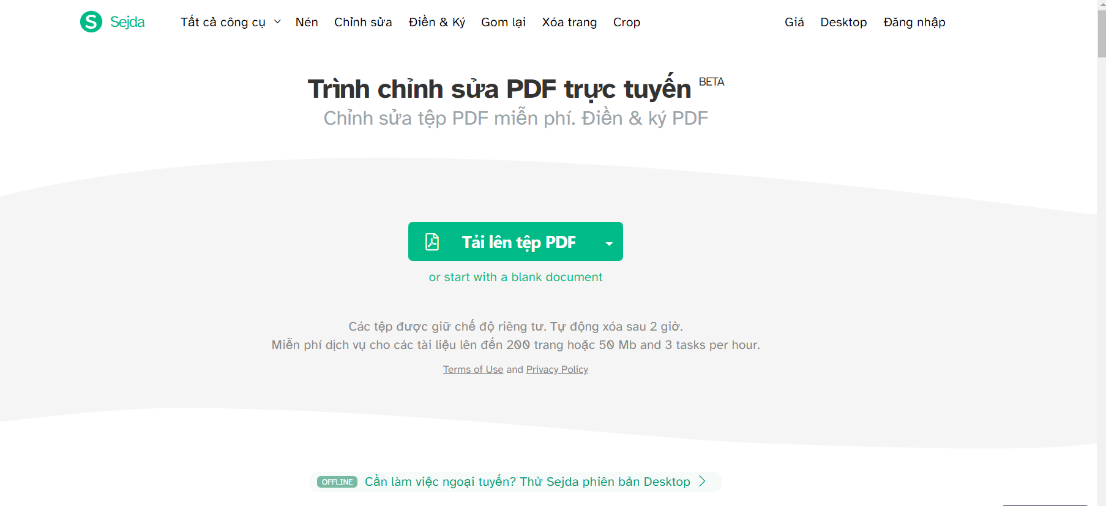Open the Chỉnh sửa menu item
Viewport: 1106px width, 506px height.
click(363, 22)
